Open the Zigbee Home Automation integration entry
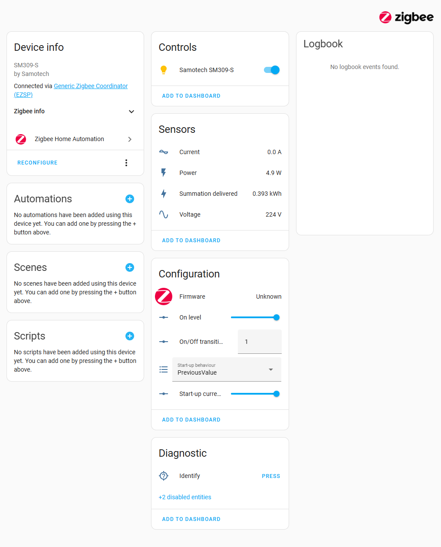Screen dimensions: 441x547 [x=75, y=139]
